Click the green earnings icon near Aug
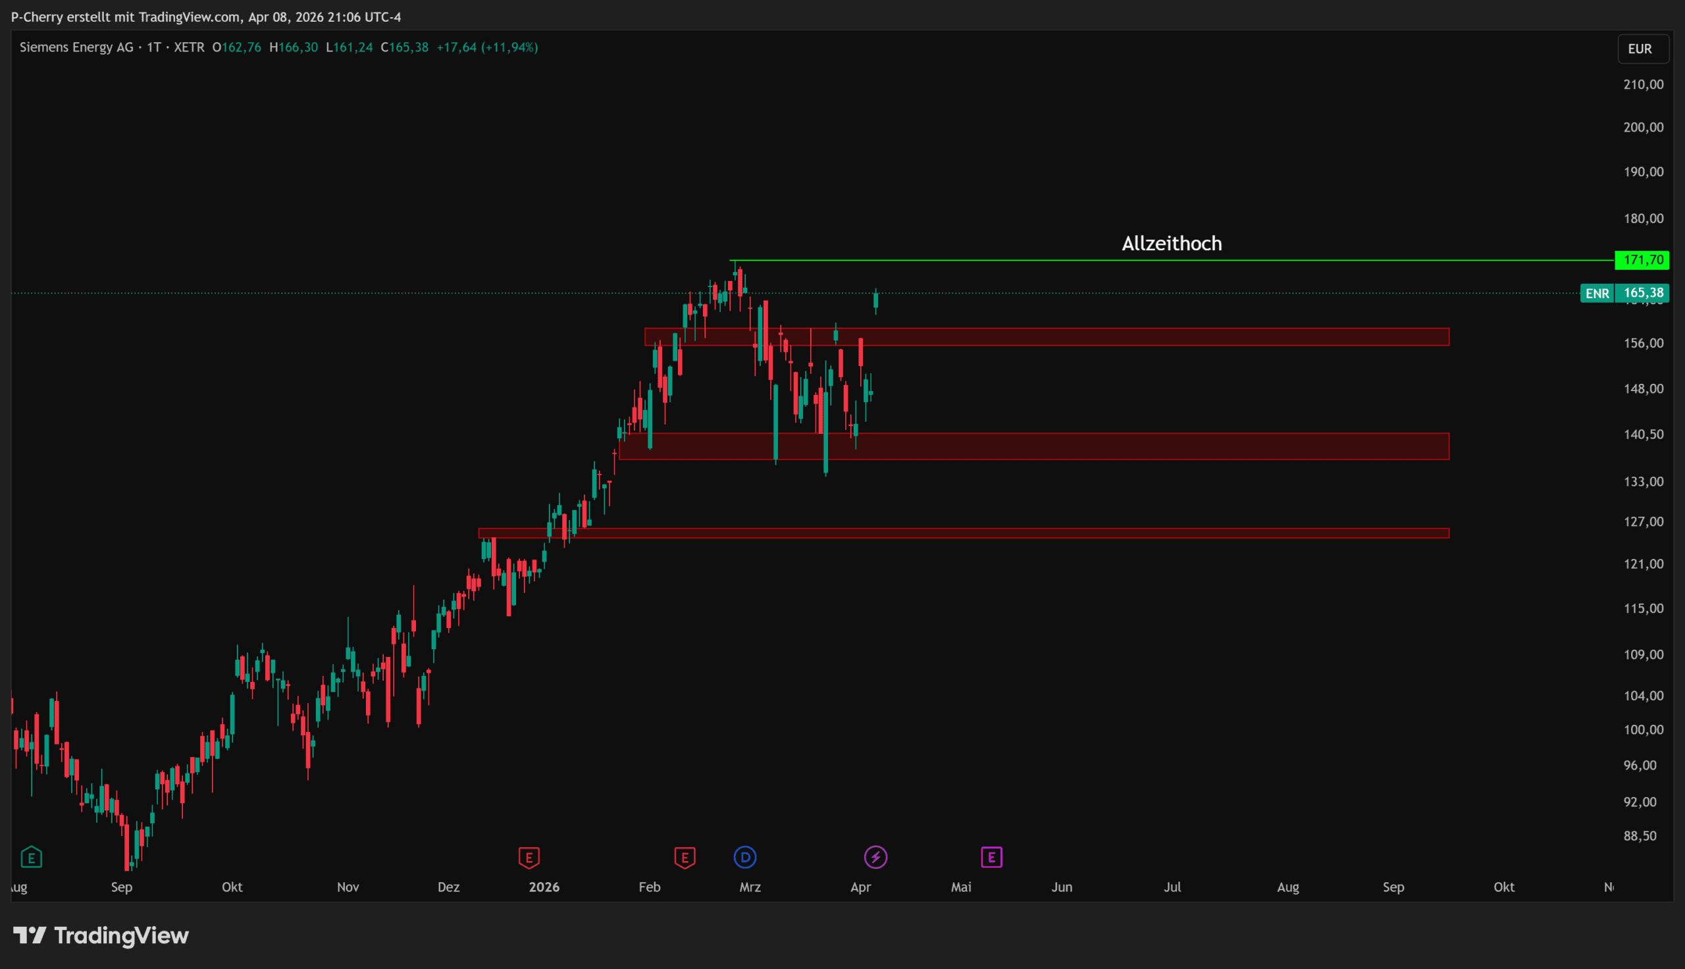Screen dimensions: 1685x969 32,857
